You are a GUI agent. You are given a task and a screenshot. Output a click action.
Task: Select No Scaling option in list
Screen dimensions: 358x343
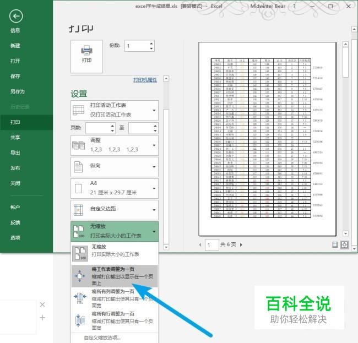(x=115, y=254)
